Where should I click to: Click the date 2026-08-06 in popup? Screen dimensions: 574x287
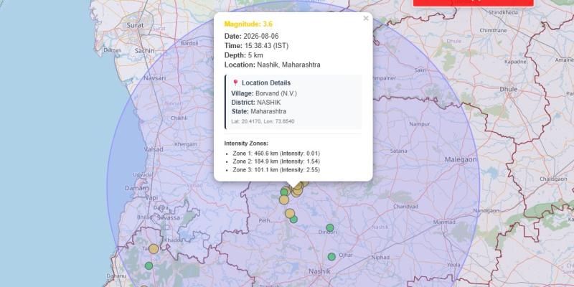(260, 37)
